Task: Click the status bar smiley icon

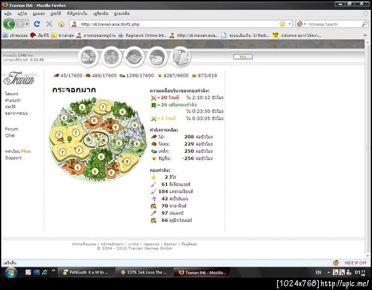Action: point(336,263)
